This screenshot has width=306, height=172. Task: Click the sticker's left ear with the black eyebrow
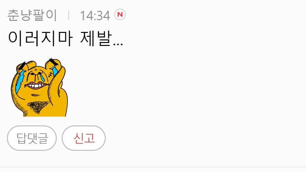click(25, 66)
